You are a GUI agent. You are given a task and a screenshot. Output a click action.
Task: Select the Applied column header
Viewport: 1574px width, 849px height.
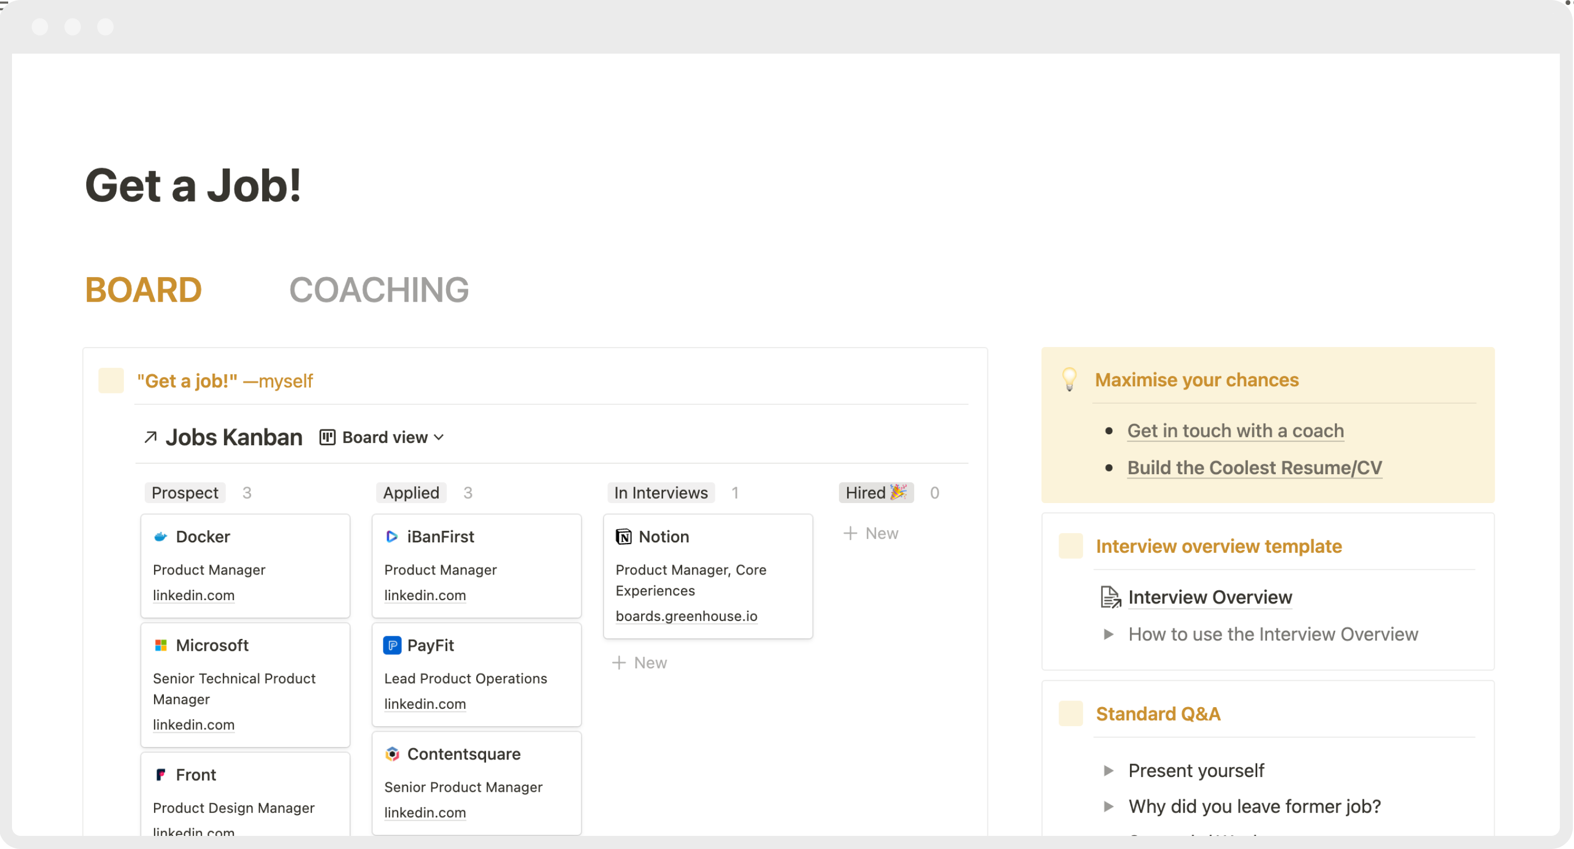(411, 493)
